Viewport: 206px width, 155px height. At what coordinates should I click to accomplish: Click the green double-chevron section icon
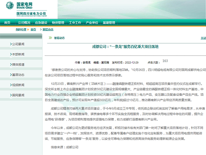click(x=50, y=38)
